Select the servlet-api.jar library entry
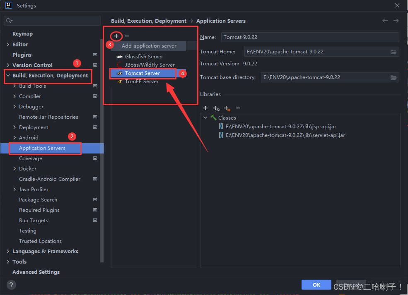The height and width of the screenshot is (295, 408). 285,135
